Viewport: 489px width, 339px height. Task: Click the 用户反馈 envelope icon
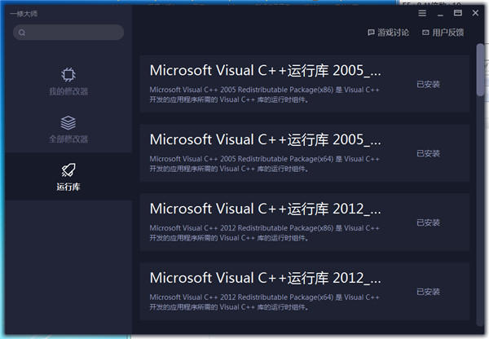click(x=425, y=33)
